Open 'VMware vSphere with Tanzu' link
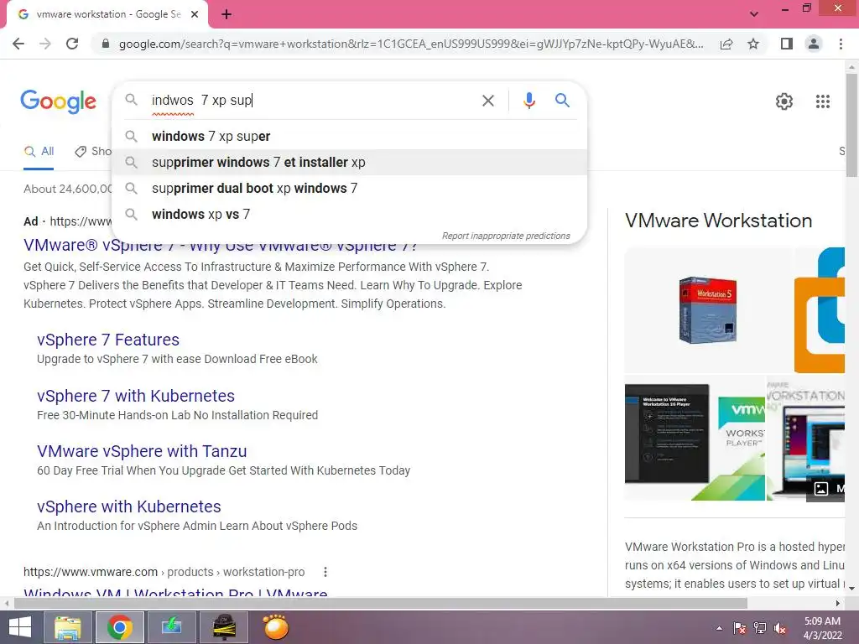The image size is (859, 644). 142,451
